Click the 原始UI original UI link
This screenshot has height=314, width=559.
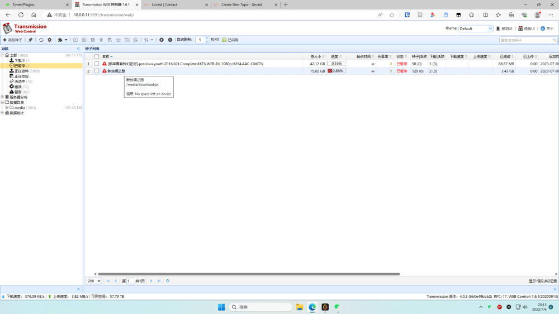tap(526, 28)
